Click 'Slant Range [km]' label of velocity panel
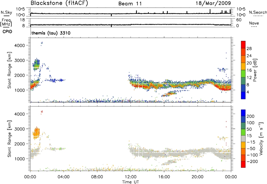 [x=9, y=138]
